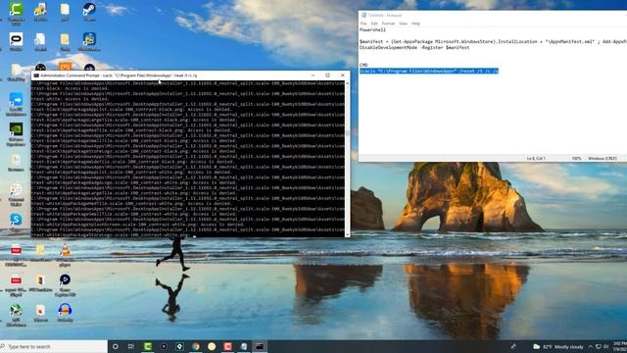The image size is (627, 353).
Task: Click the highlighted icacls command line in Notepad
Action: click(x=429, y=71)
